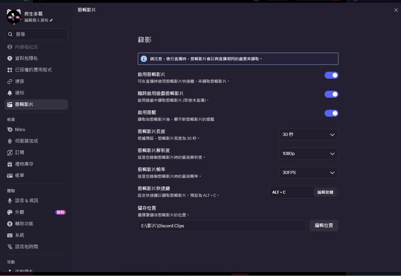Click the 剪輯影片快速鍵 label
This screenshot has width=401, height=276.
[x=154, y=188]
